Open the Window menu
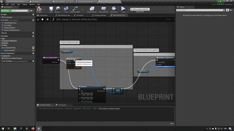 pyautogui.click(x=32, y=4)
